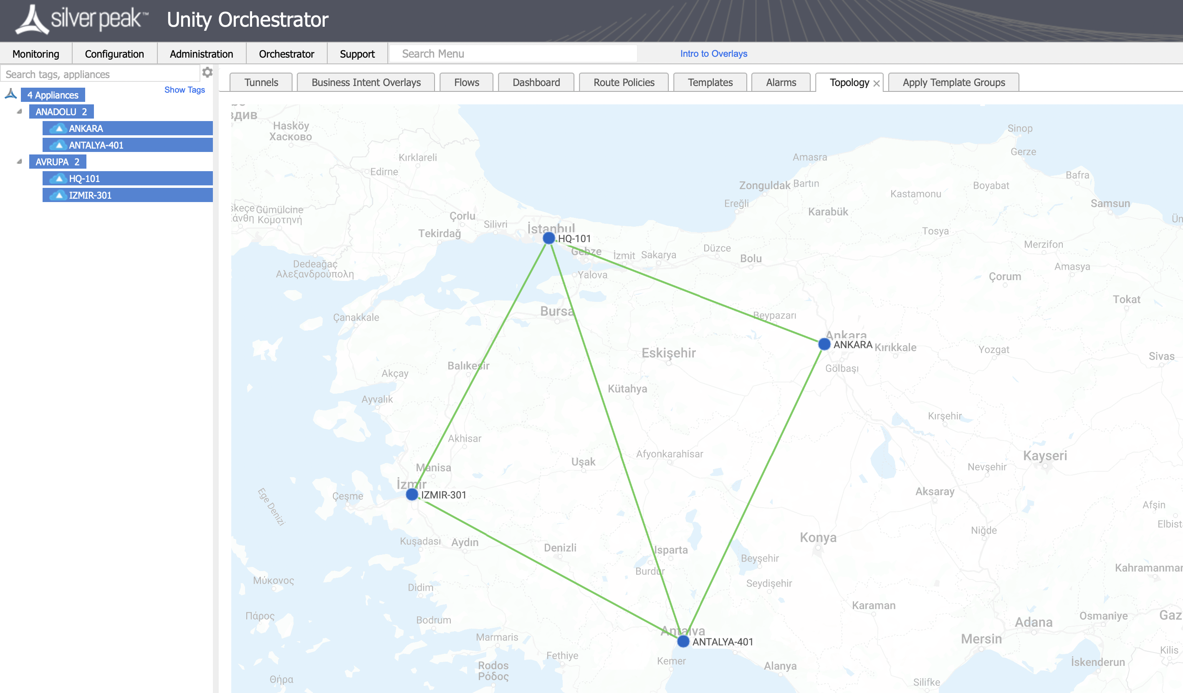Viewport: 1183px width, 693px height.
Task: Click the Search Menu input field
Action: 513,53
